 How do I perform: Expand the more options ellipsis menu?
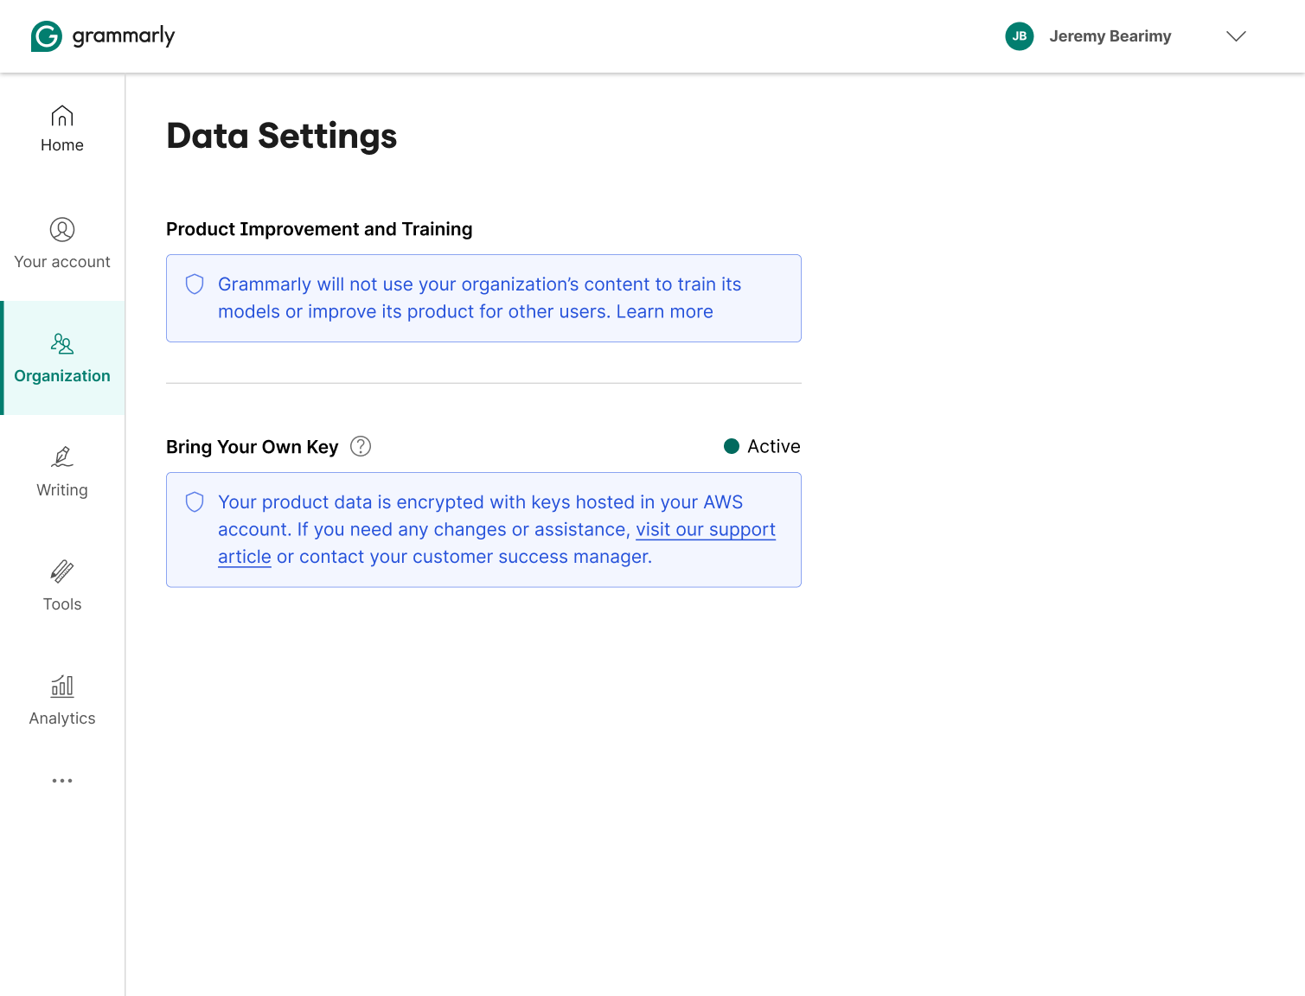61,781
